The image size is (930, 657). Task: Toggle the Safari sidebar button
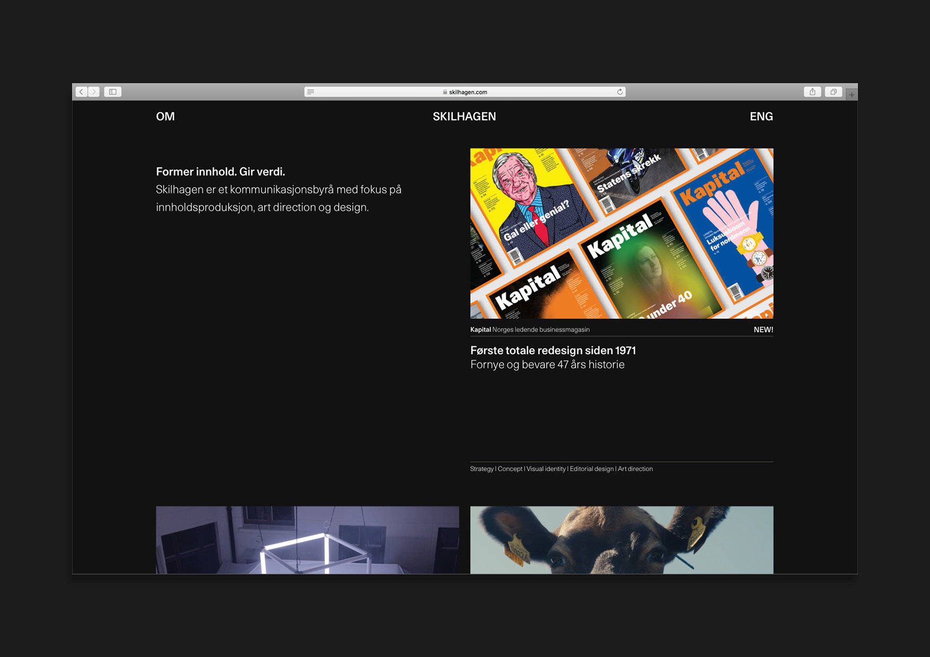(113, 92)
